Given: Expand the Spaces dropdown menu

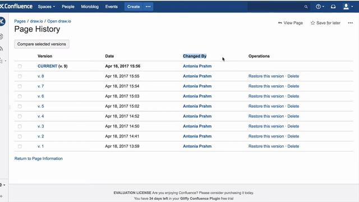Looking at the screenshot, I should pyautogui.click(x=47, y=7).
